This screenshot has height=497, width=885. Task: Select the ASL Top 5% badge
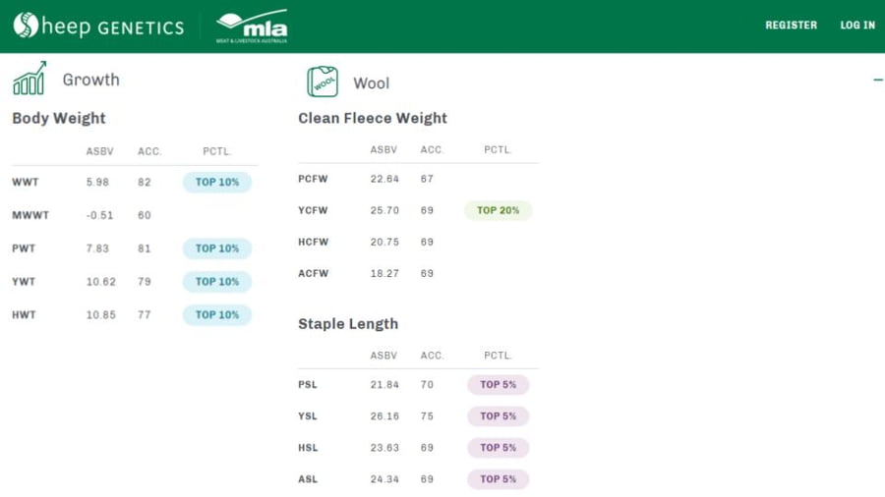(x=499, y=479)
